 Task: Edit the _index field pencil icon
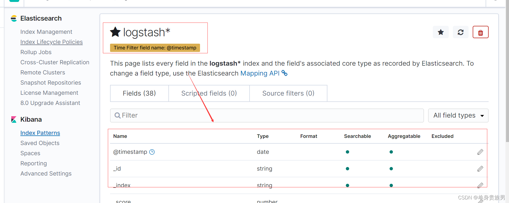click(480, 185)
